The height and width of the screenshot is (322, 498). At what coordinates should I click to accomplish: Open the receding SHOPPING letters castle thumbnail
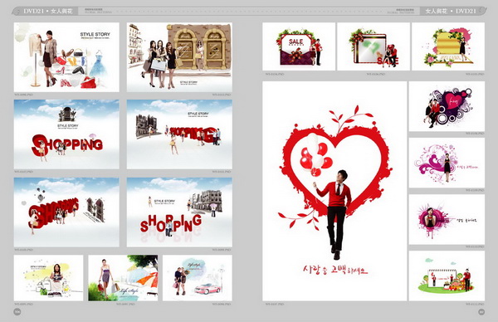point(179,134)
